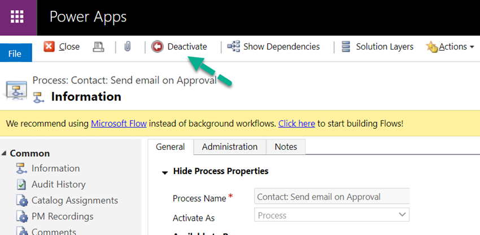Click the Audit History checkmark icon
This screenshot has width=480, height=235.
(x=21, y=185)
